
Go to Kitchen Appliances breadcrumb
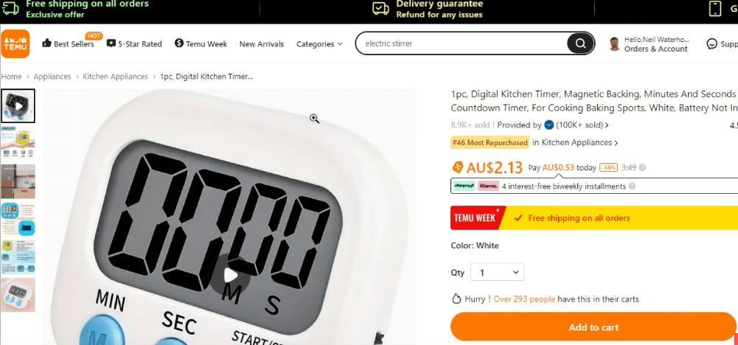(x=115, y=76)
